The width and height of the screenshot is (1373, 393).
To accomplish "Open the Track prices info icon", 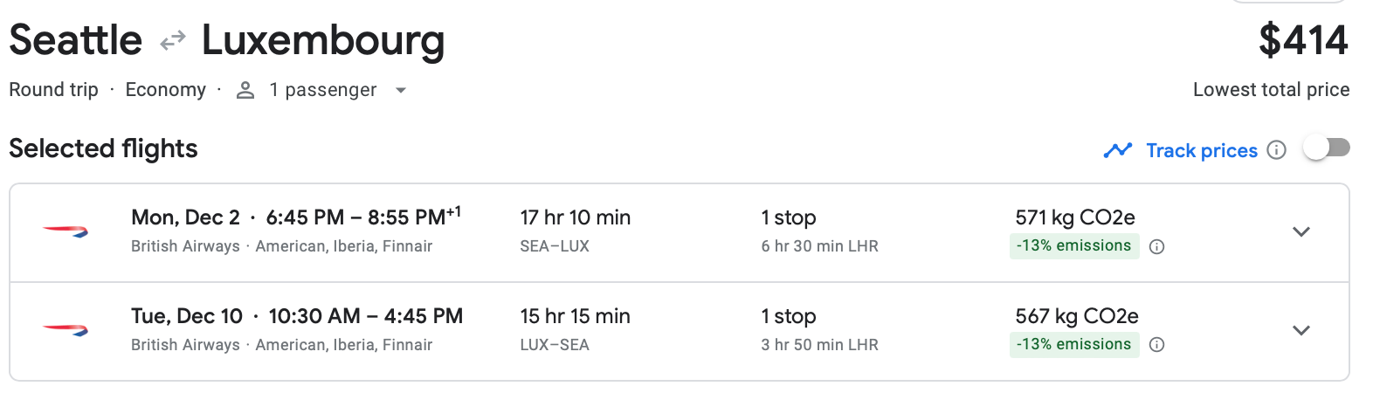I will [1276, 150].
